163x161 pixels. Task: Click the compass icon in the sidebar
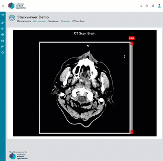click(3, 35)
